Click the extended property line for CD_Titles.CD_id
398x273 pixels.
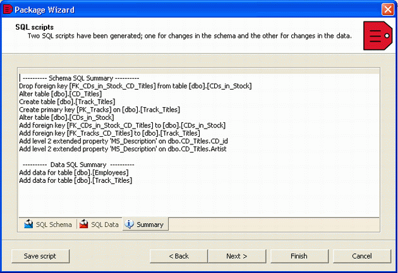[x=123, y=141]
